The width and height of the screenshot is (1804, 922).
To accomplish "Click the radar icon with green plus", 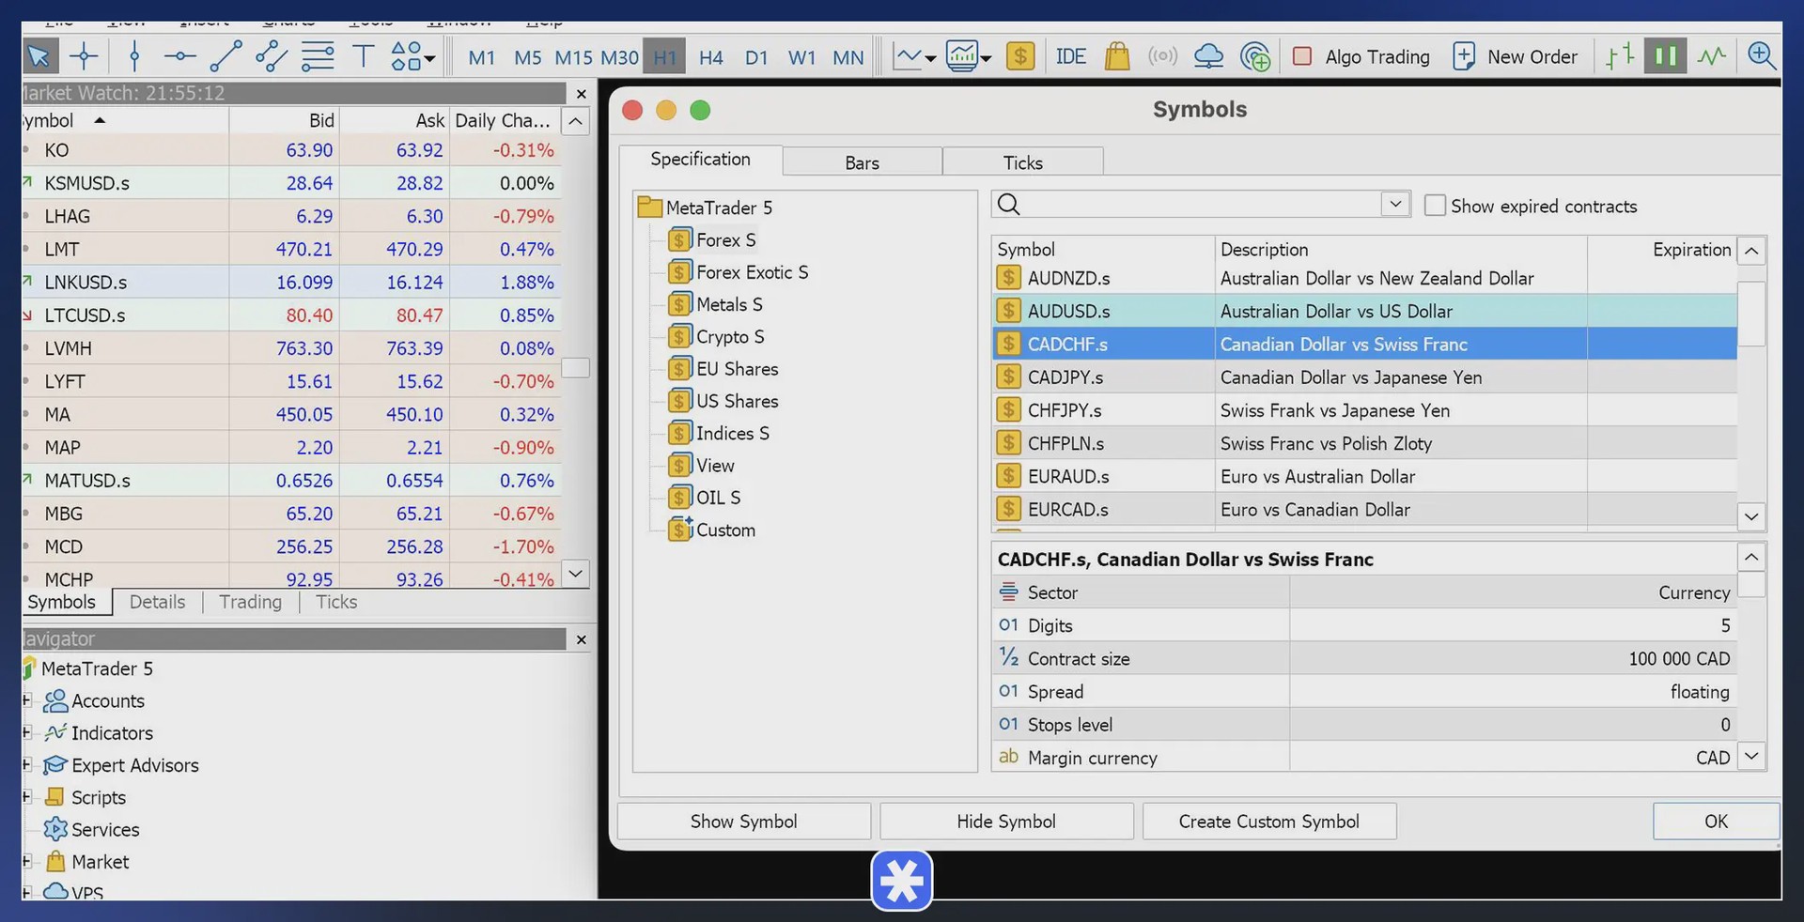I will 1255,56.
